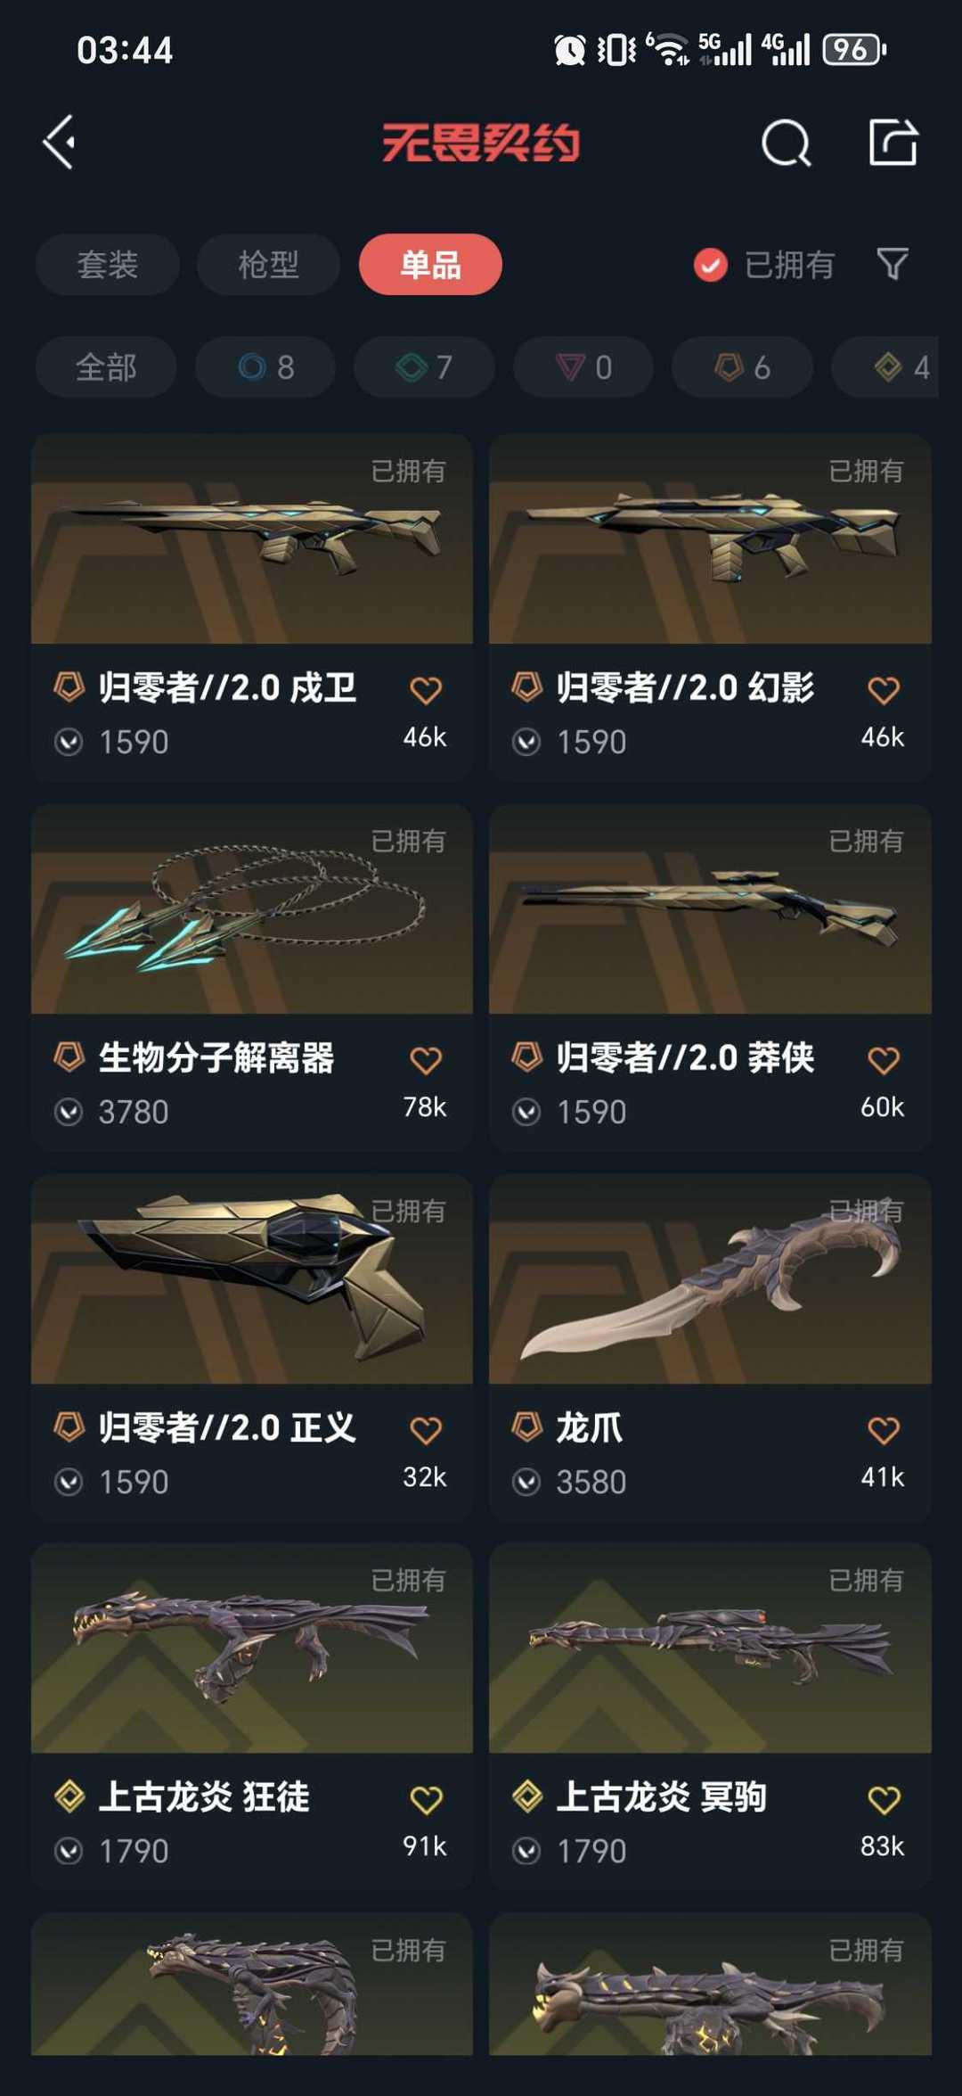This screenshot has width=962, height=2096.
Task: Heart the 归零者//2.0 正义 skin
Action: 426,1430
